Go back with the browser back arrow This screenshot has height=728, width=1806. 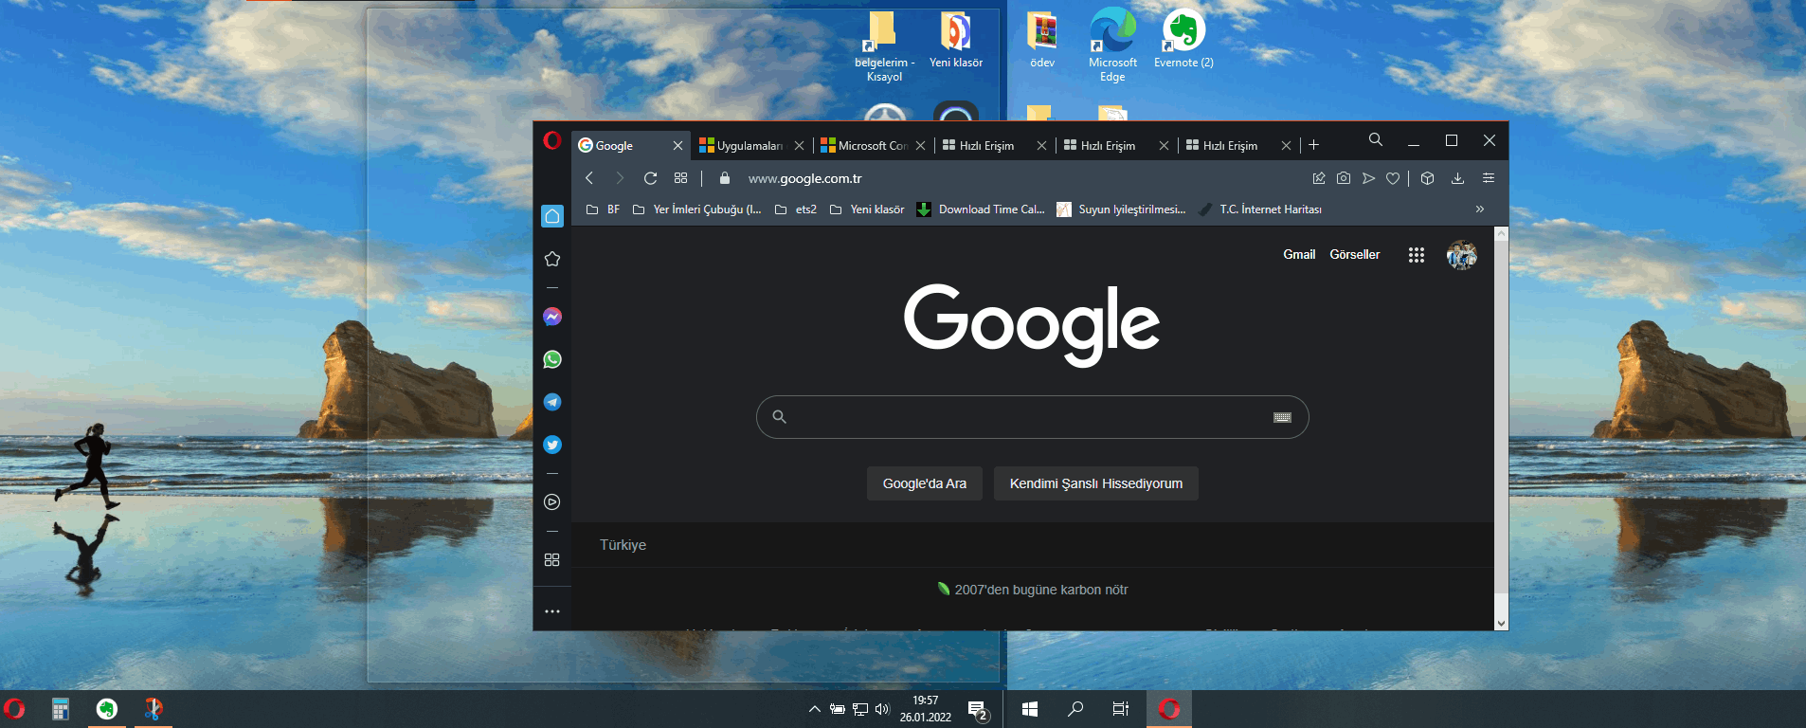(589, 178)
